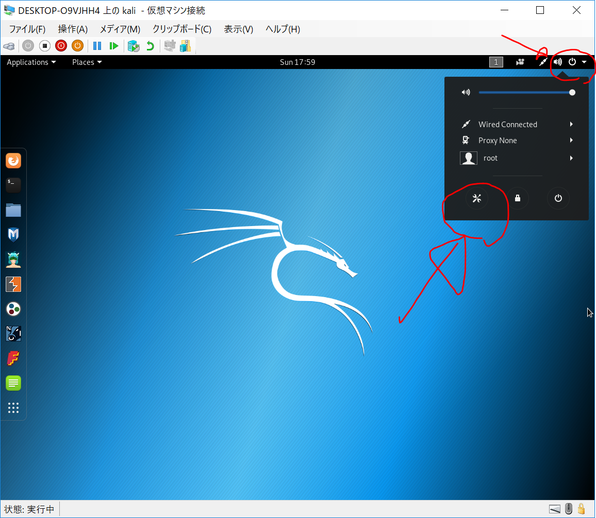Click the red Shut Down toolbar button
Image resolution: width=596 pixels, height=518 pixels.
click(x=61, y=46)
